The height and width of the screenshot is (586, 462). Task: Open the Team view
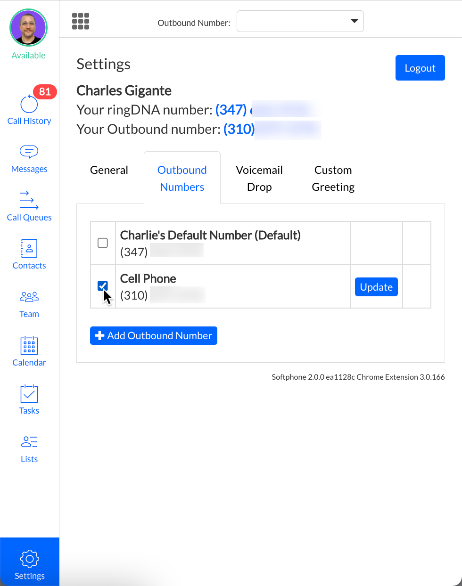tap(29, 297)
